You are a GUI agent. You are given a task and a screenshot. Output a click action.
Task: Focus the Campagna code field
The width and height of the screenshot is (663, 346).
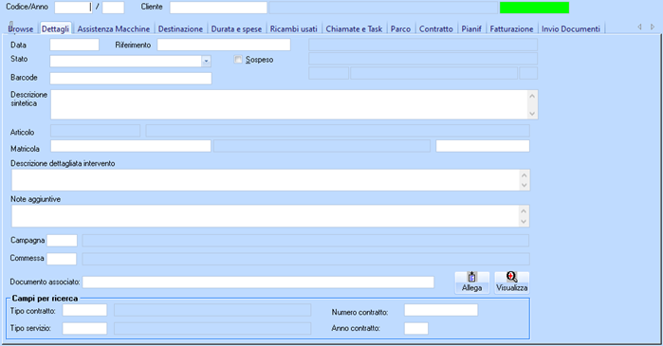tap(63, 241)
